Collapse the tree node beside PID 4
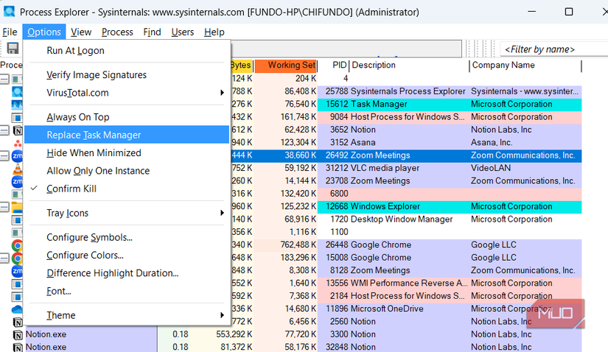 4,79
